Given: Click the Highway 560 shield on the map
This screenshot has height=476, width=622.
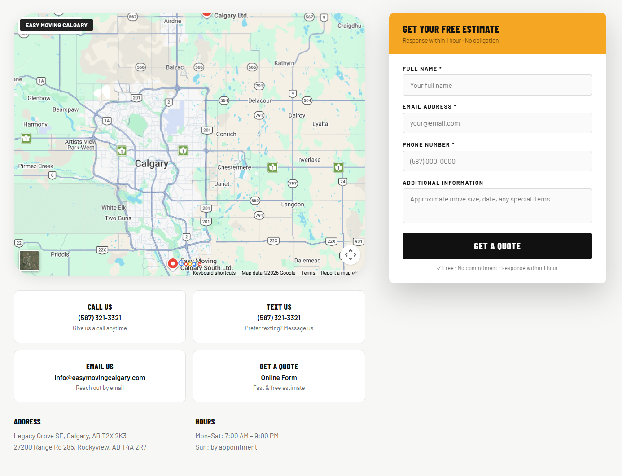Looking at the screenshot, I should coord(255,201).
